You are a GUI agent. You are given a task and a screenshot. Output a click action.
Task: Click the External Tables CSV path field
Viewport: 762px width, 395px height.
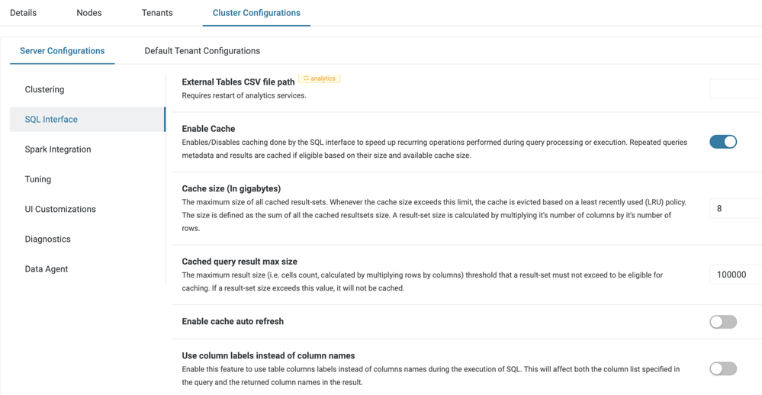pyautogui.click(x=735, y=88)
